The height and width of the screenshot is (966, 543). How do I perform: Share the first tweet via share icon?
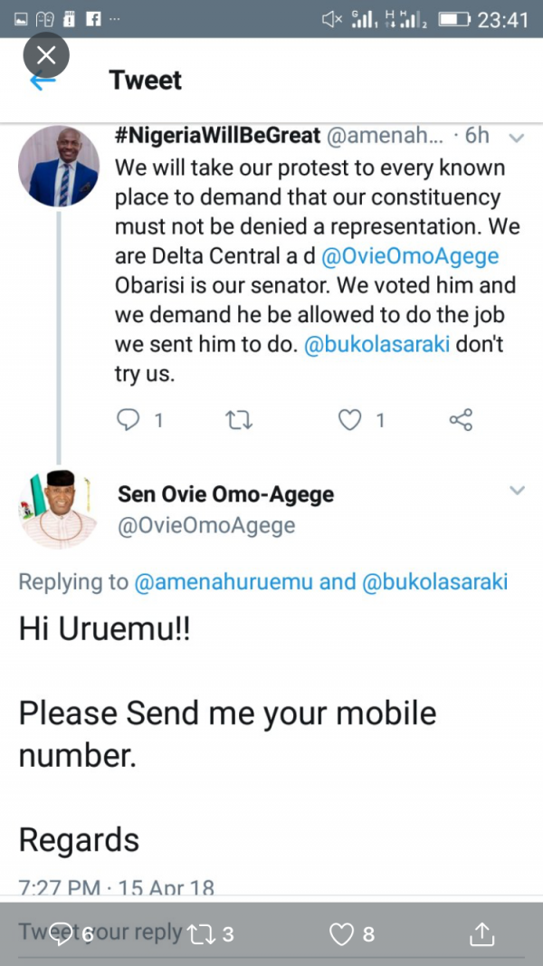point(461,419)
